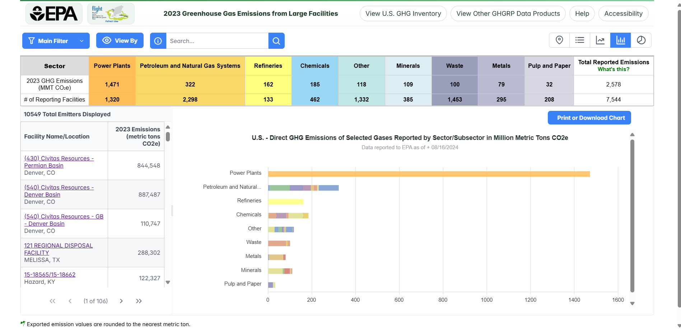Click the info icon beside the search box

pos(158,41)
